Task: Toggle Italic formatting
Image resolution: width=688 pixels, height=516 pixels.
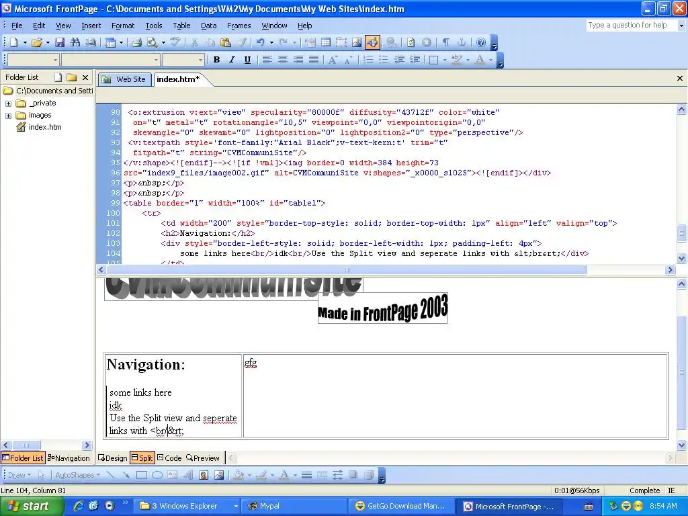Action: (x=232, y=60)
